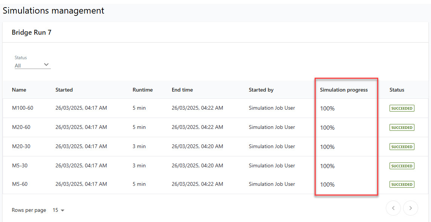Click the Simulation progress column header
The height and width of the screenshot is (222, 431).
(344, 90)
